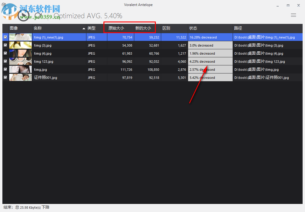Click the circular reload arrow icon
The height and width of the screenshot is (212, 305).
point(38,16)
